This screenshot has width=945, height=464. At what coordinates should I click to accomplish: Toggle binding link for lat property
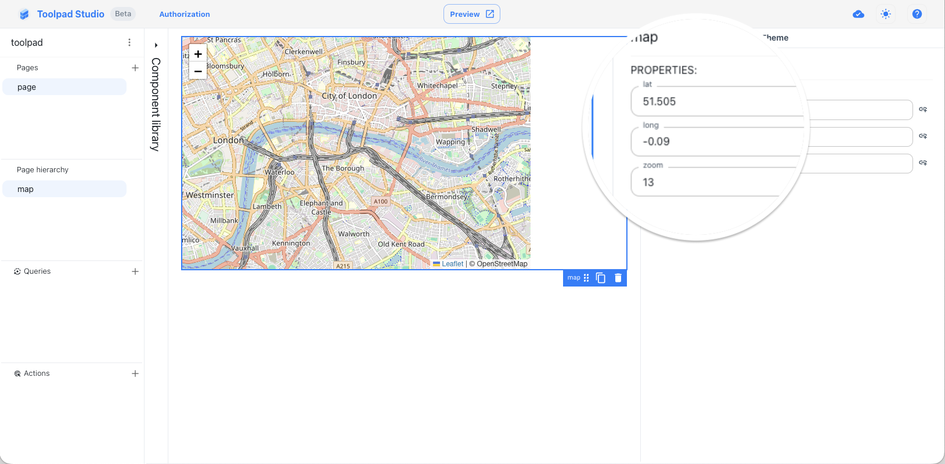[x=923, y=109]
